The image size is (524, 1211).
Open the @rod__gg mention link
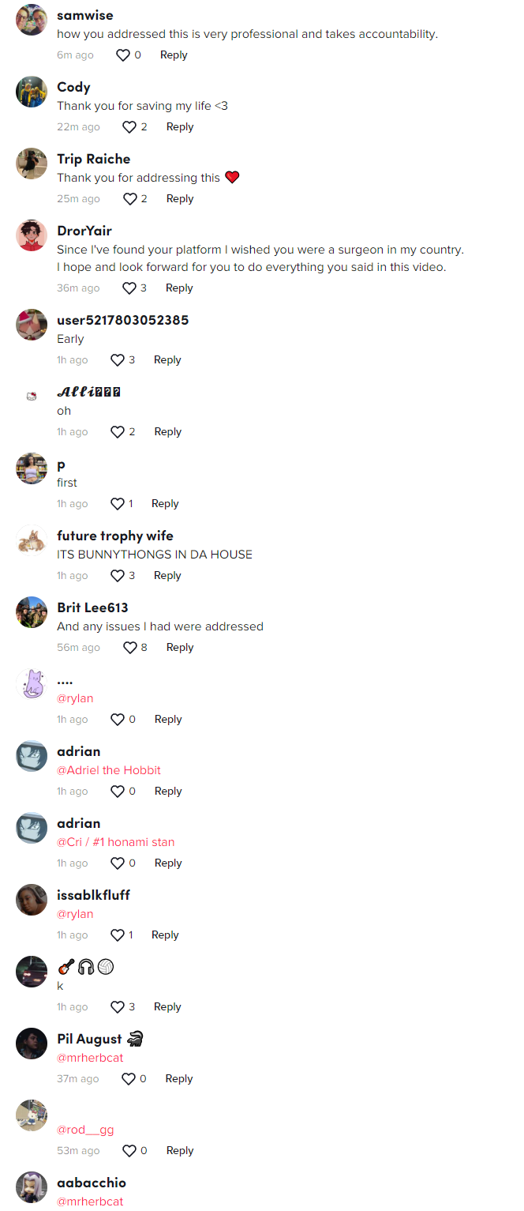point(85,1130)
